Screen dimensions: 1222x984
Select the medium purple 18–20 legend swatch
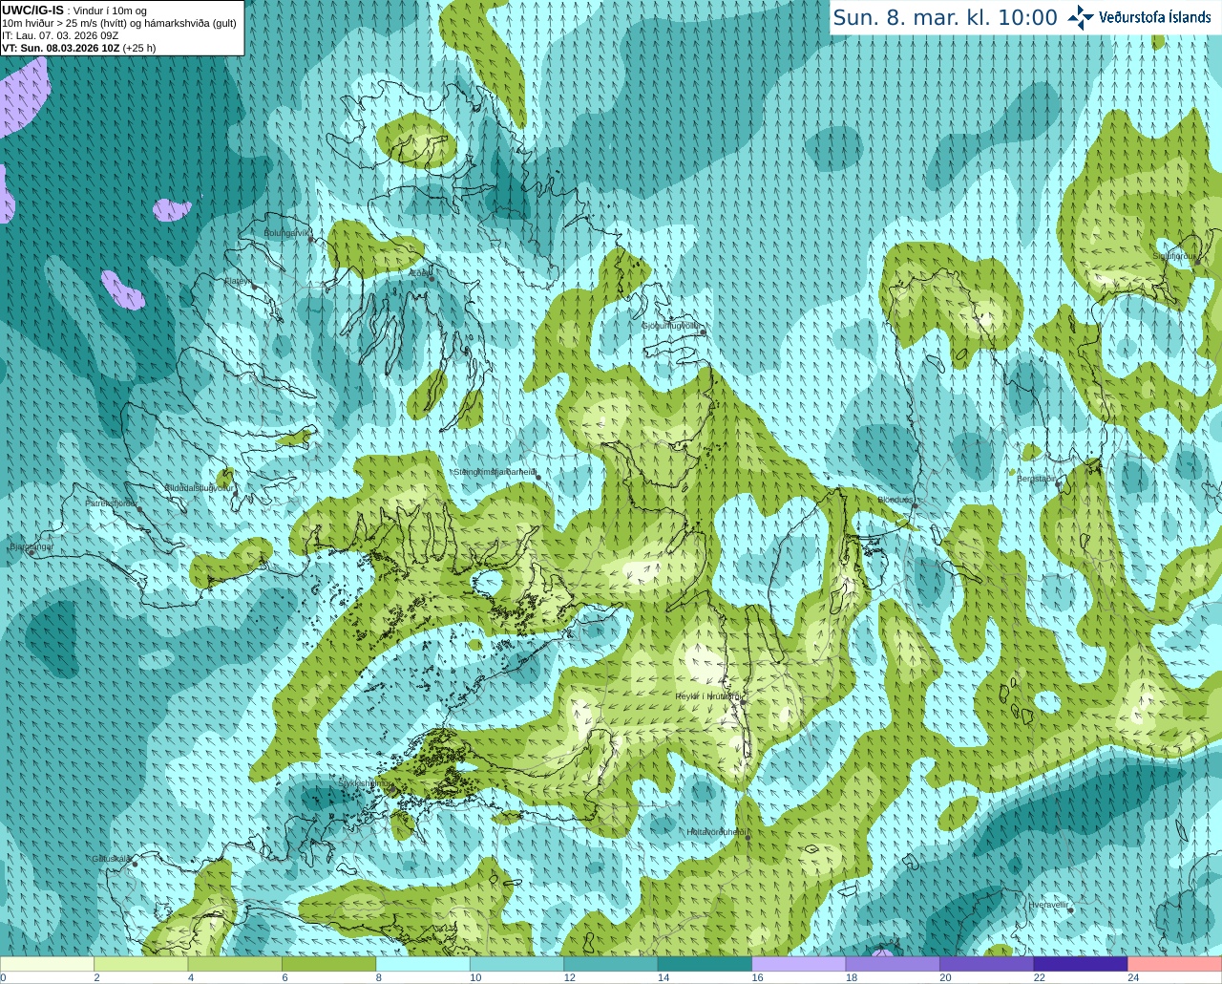[894, 964]
